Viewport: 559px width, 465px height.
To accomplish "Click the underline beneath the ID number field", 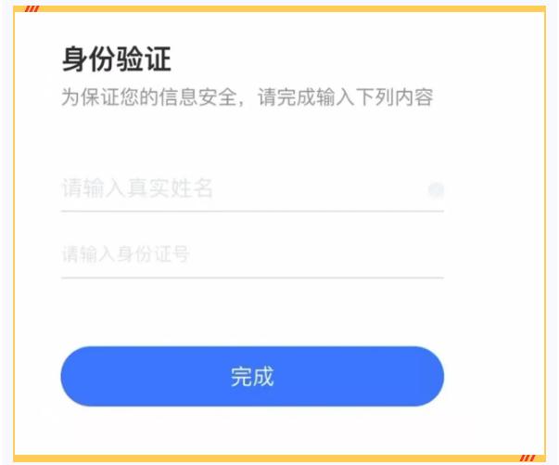I will point(252,278).
